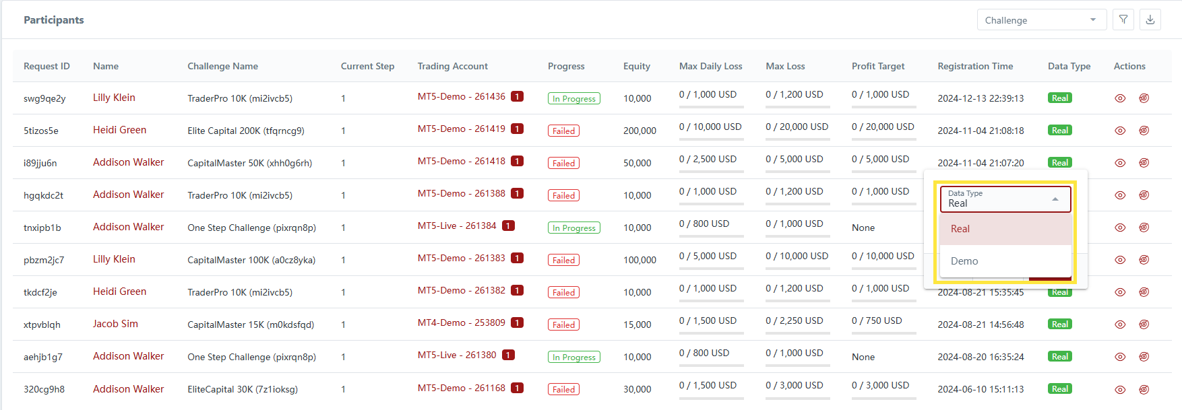Click eye icon in tnxipb1b row
The width and height of the screenshot is (1182, 410).
click(x=1120, y=228)
